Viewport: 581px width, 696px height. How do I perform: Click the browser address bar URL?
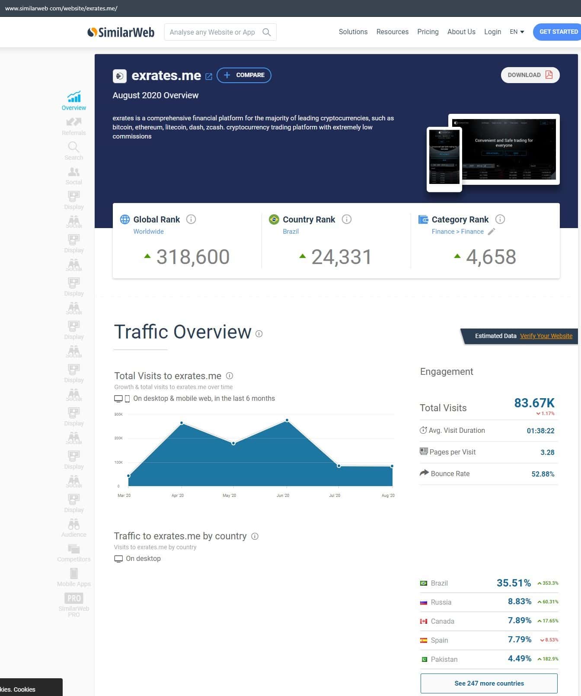(61, 8)
